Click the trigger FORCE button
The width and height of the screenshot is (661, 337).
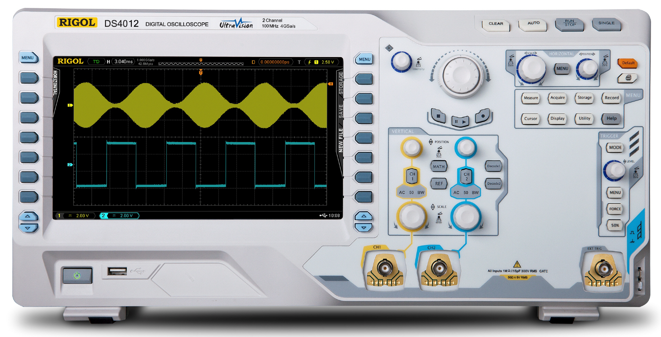click(615, 209)
